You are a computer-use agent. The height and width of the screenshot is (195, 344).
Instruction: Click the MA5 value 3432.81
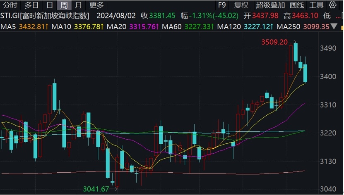click(x=32, y=27)
